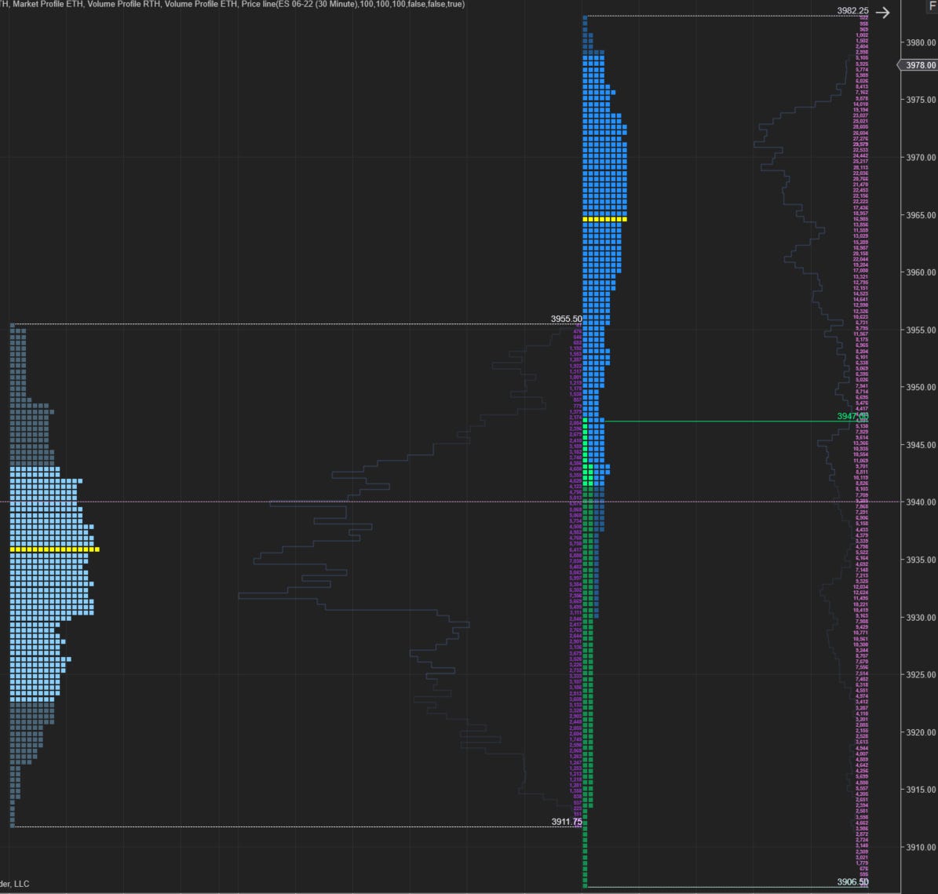Click the 3965.00 price axis label

921,215
